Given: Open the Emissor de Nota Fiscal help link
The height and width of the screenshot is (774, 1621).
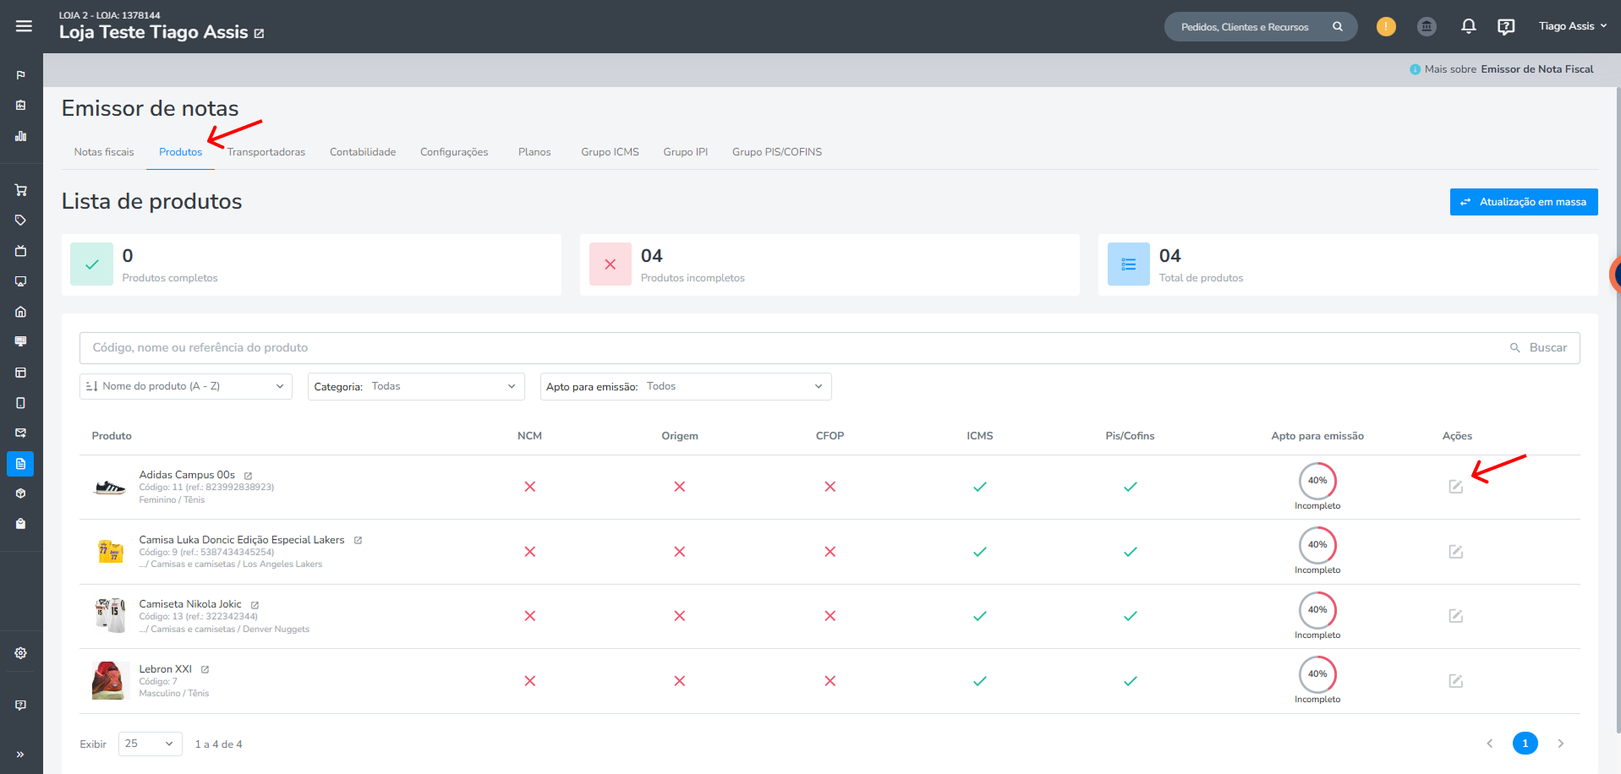Looking at the screenshot, I should (x=1536, y=69).
